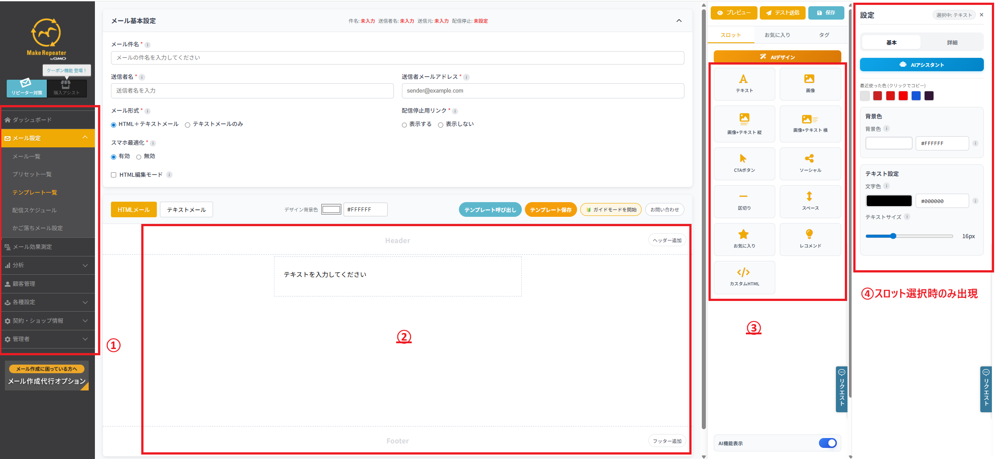Select the テキスト slot icon
The width and height of the screenshot is (995, 459).
(x=744, y=83)
